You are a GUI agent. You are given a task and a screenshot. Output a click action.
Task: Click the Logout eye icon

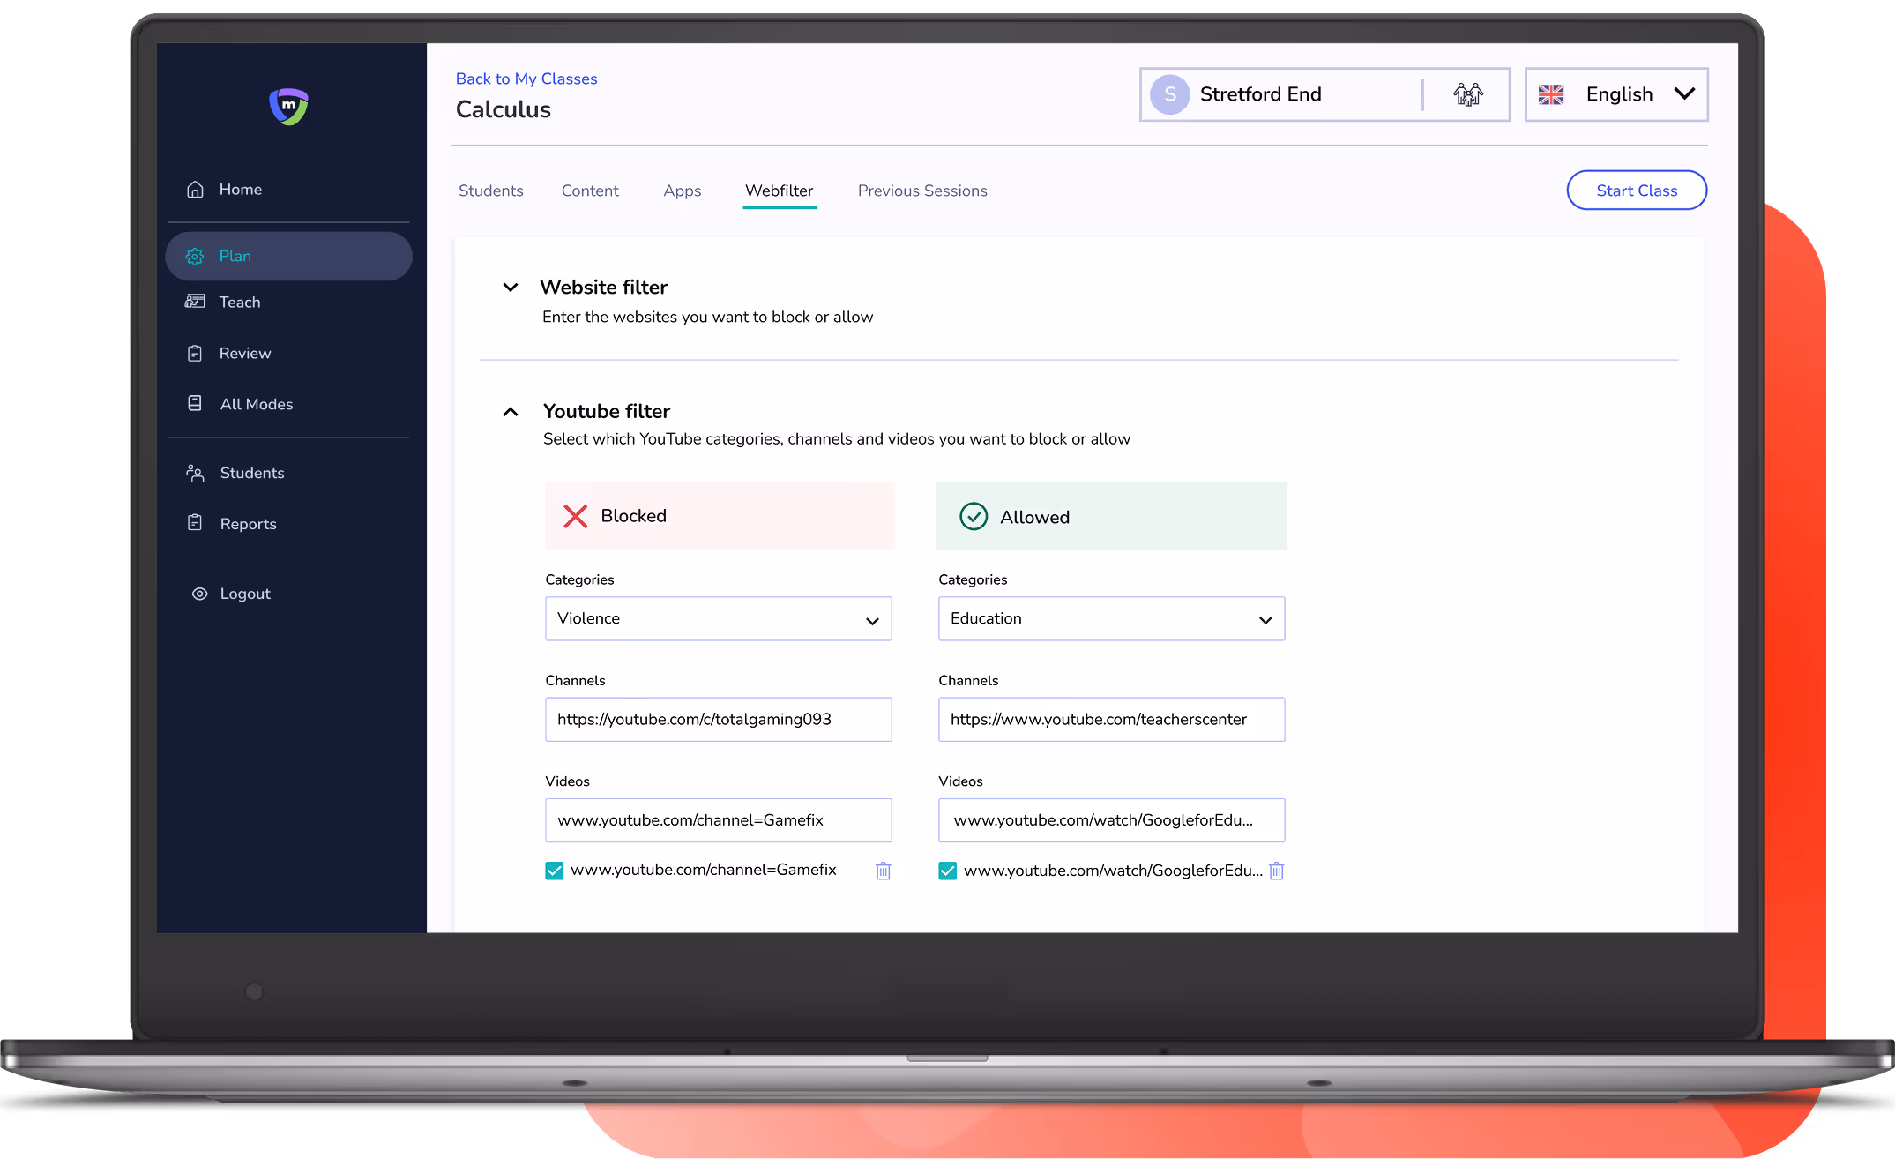pyautogui.click(x=200, y=594)
